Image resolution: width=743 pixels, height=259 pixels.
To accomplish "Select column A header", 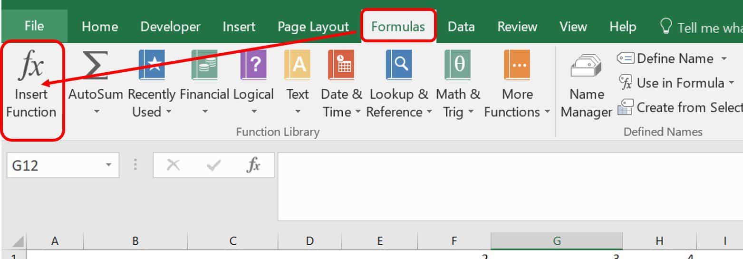I will pos(55,241).
